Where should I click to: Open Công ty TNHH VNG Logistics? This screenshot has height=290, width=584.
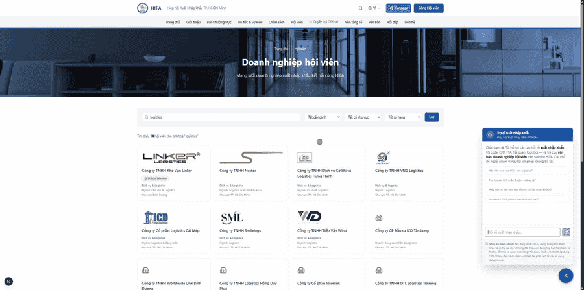[x=399, y=171]
